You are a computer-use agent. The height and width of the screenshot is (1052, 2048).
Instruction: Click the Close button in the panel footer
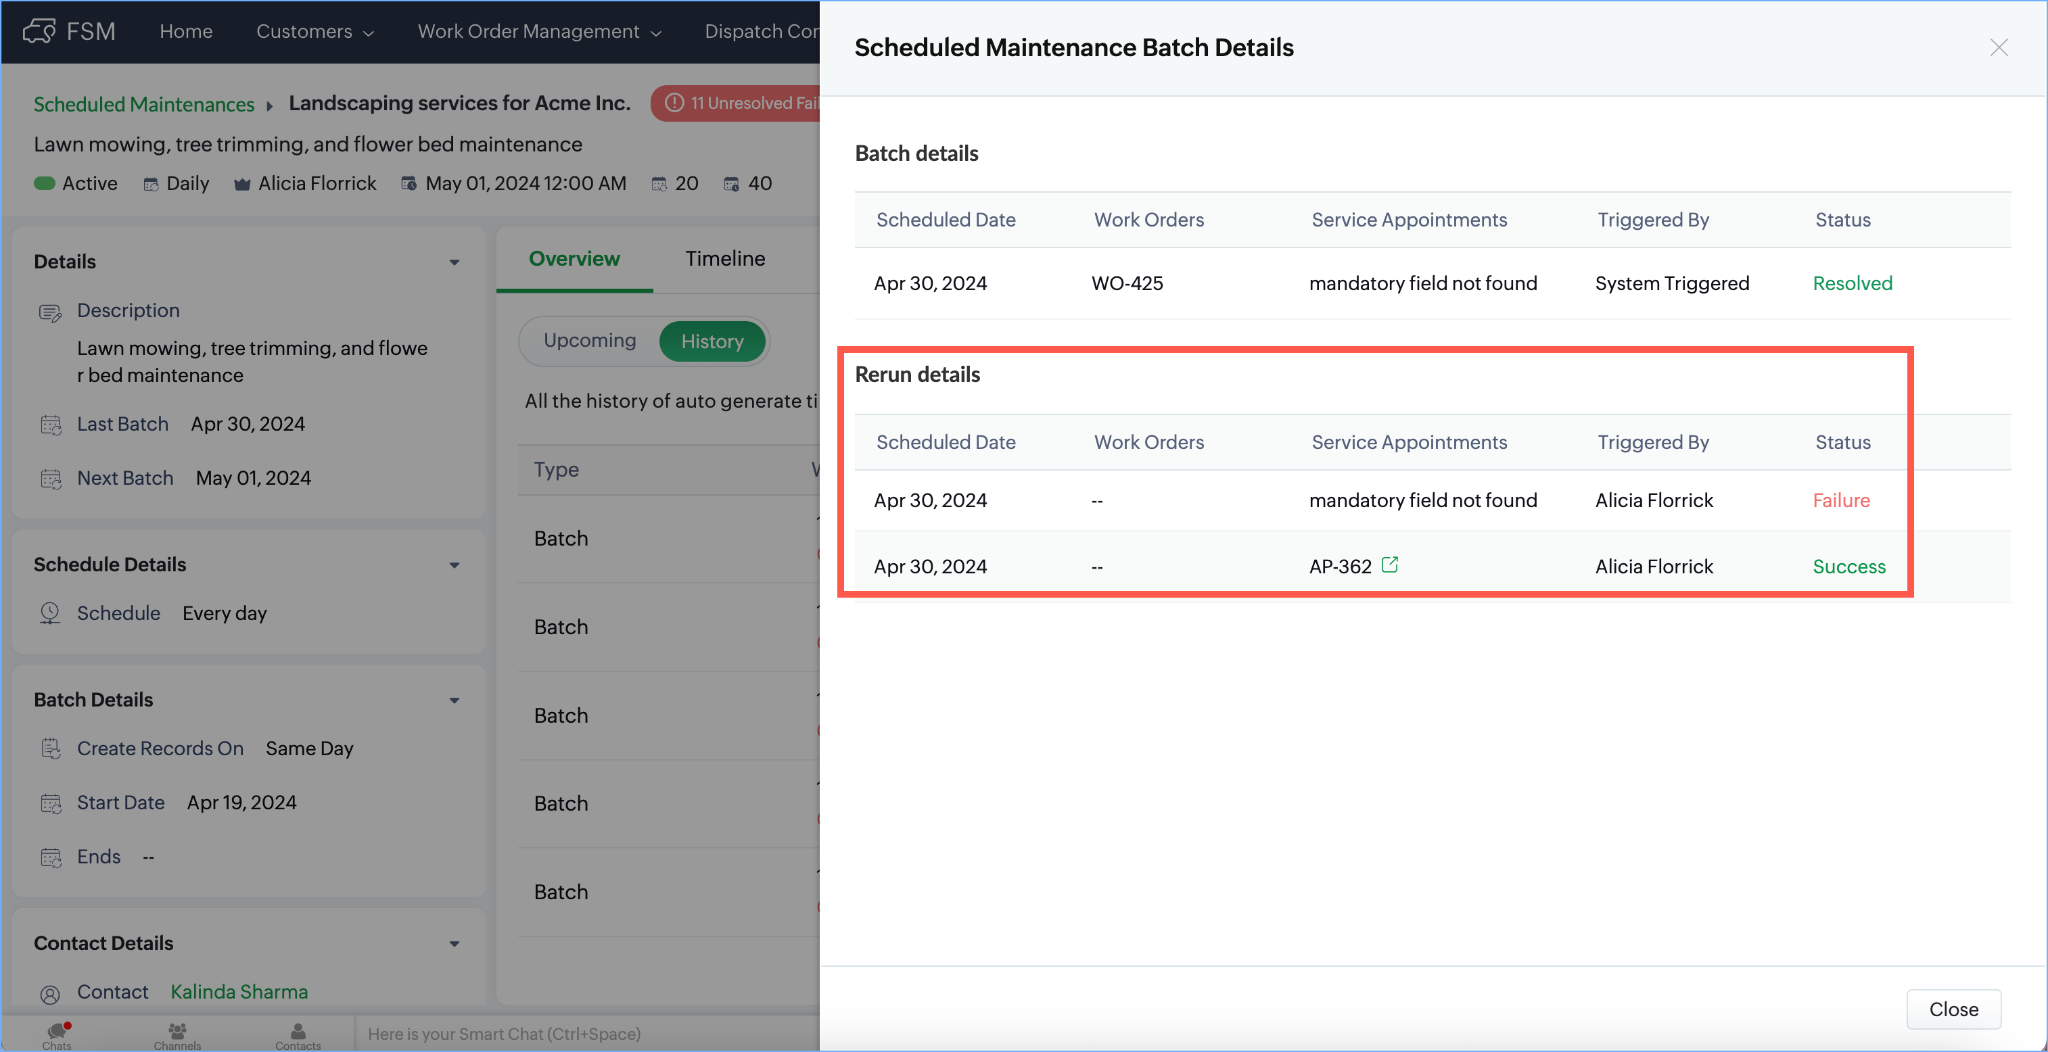tap(1953, 1009)
